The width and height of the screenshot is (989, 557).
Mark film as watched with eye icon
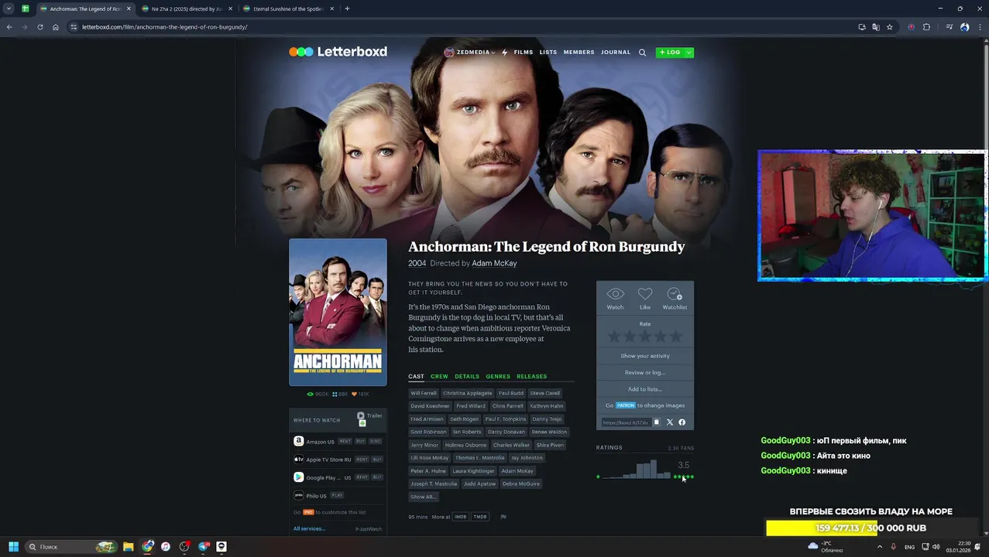[x=615, y=294]
